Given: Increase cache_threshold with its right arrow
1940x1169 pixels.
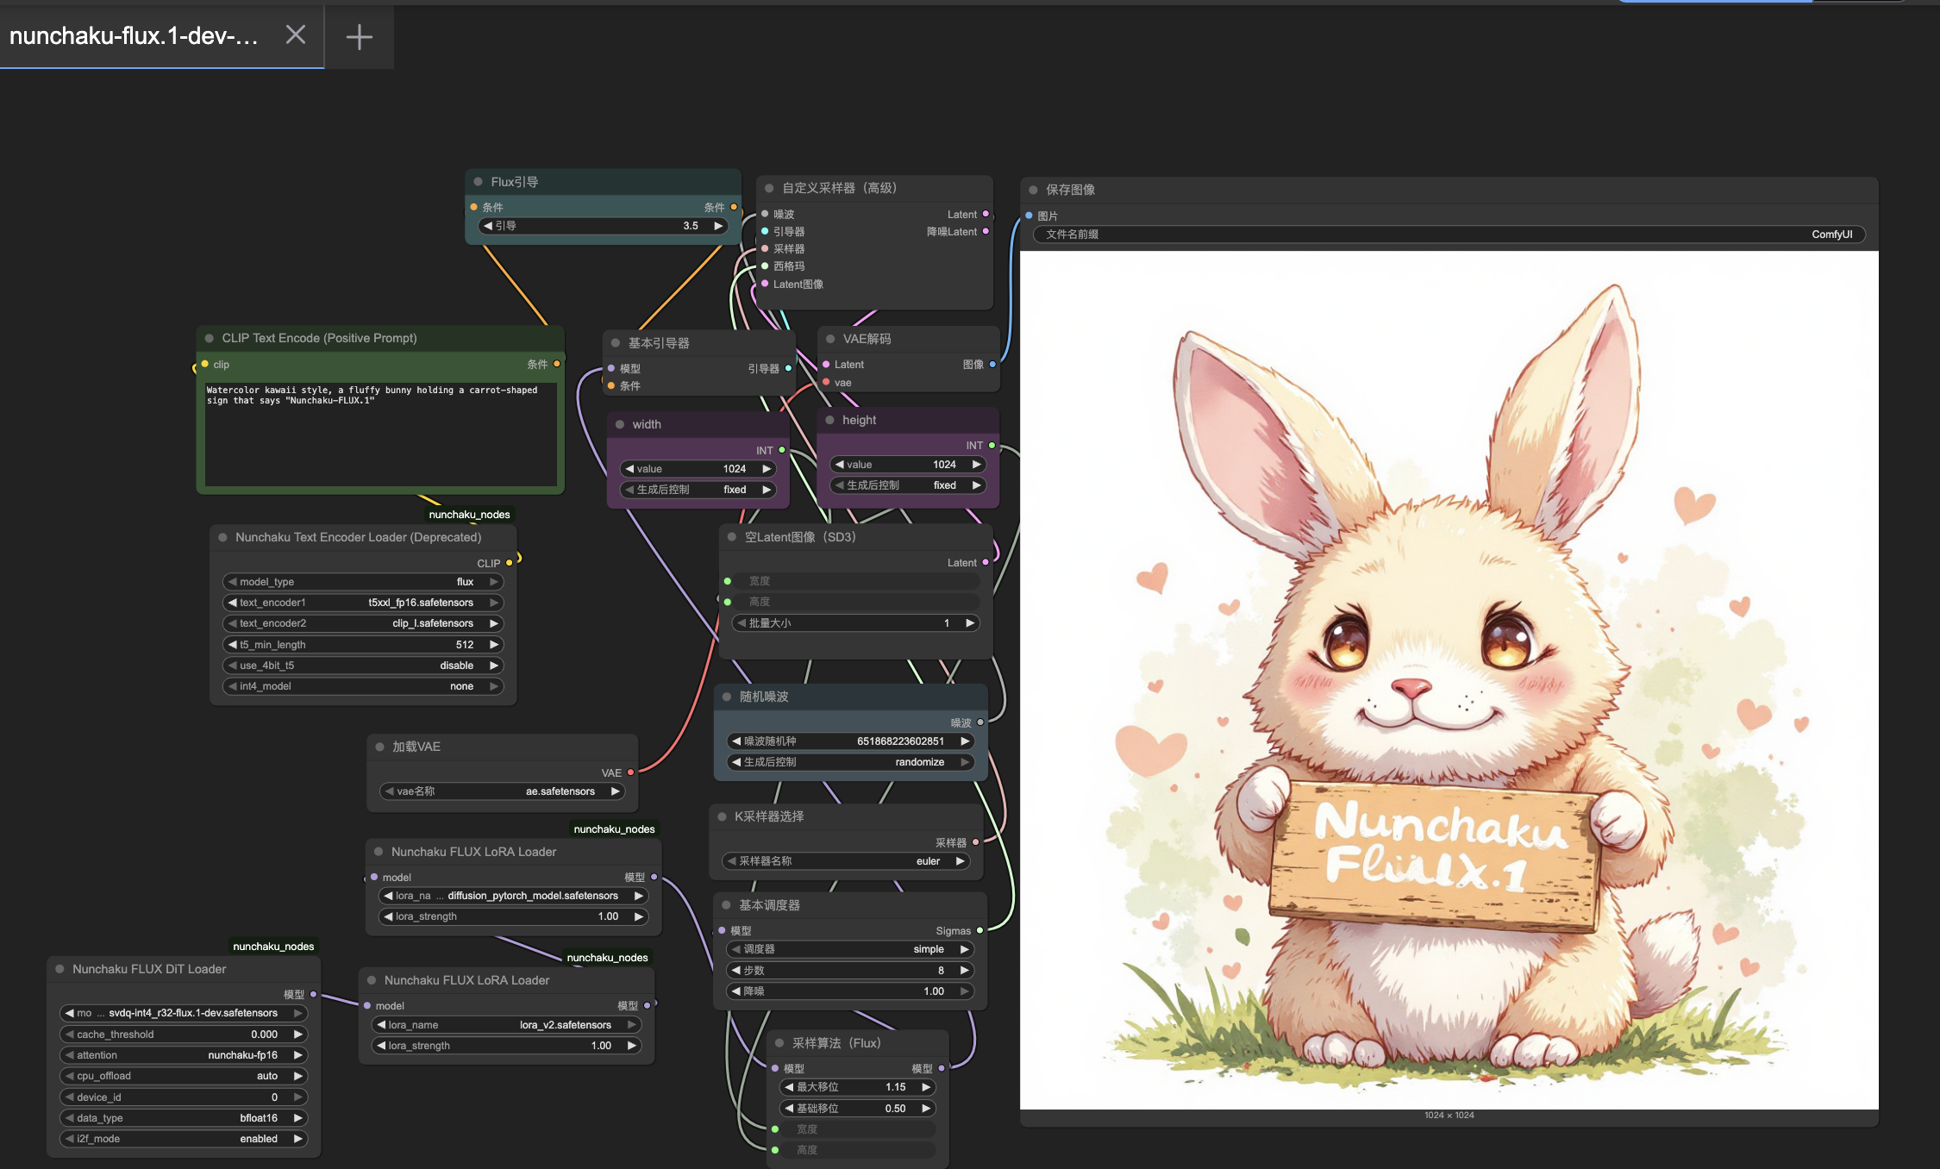Looking at the screenshot, I should pos(298,1035).
